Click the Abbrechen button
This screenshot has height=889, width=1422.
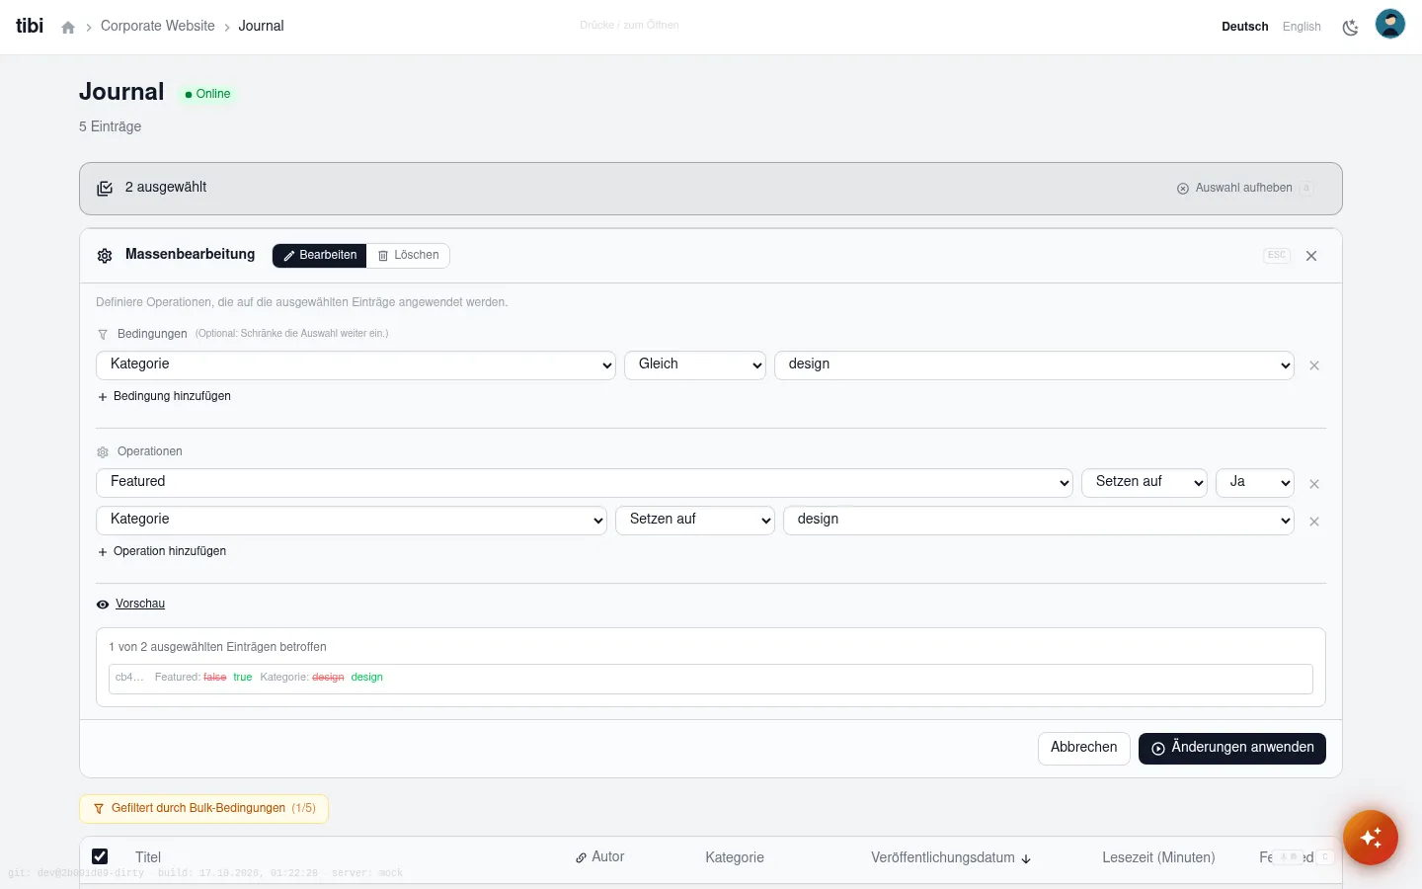(x=1084, y=748)
